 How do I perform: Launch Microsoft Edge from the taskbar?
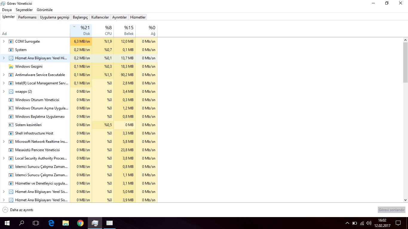click(x=51, y=223)
